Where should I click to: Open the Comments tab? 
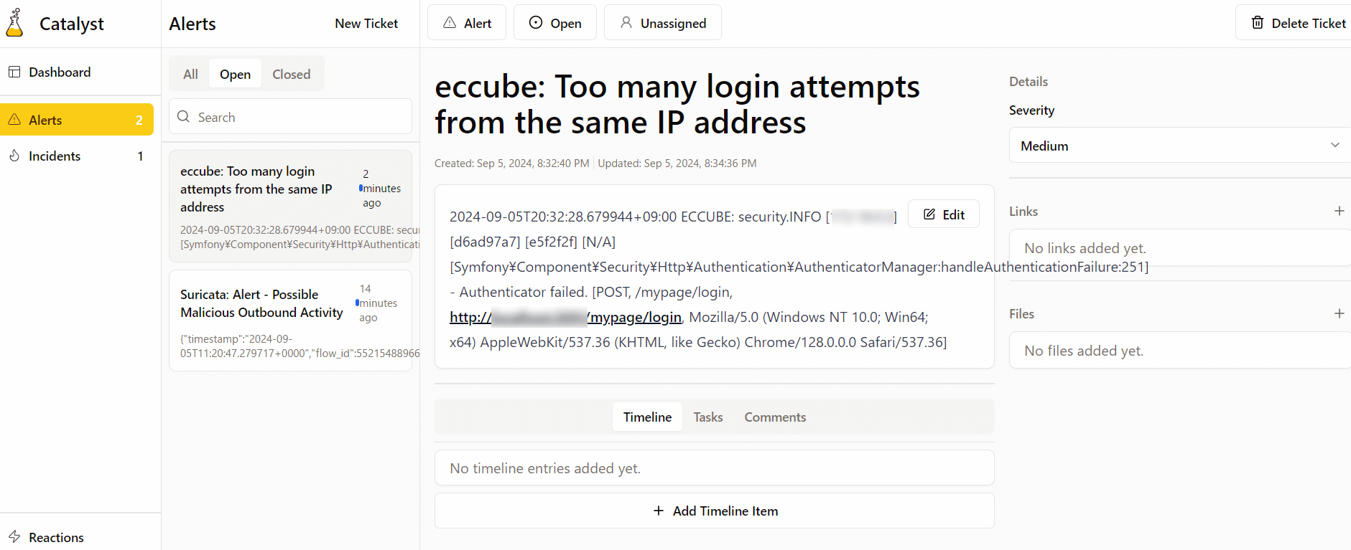(775, 417)
